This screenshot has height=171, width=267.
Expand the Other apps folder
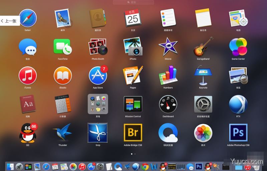[98, 104]
